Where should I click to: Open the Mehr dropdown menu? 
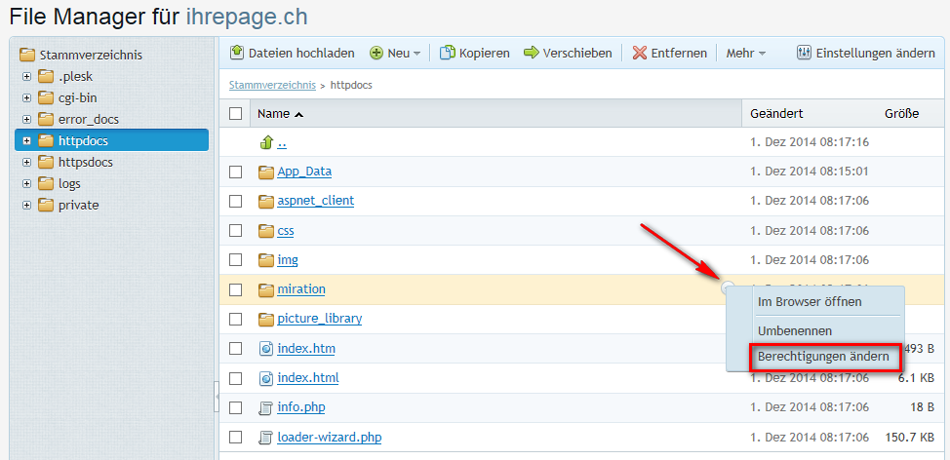point(746,53)
